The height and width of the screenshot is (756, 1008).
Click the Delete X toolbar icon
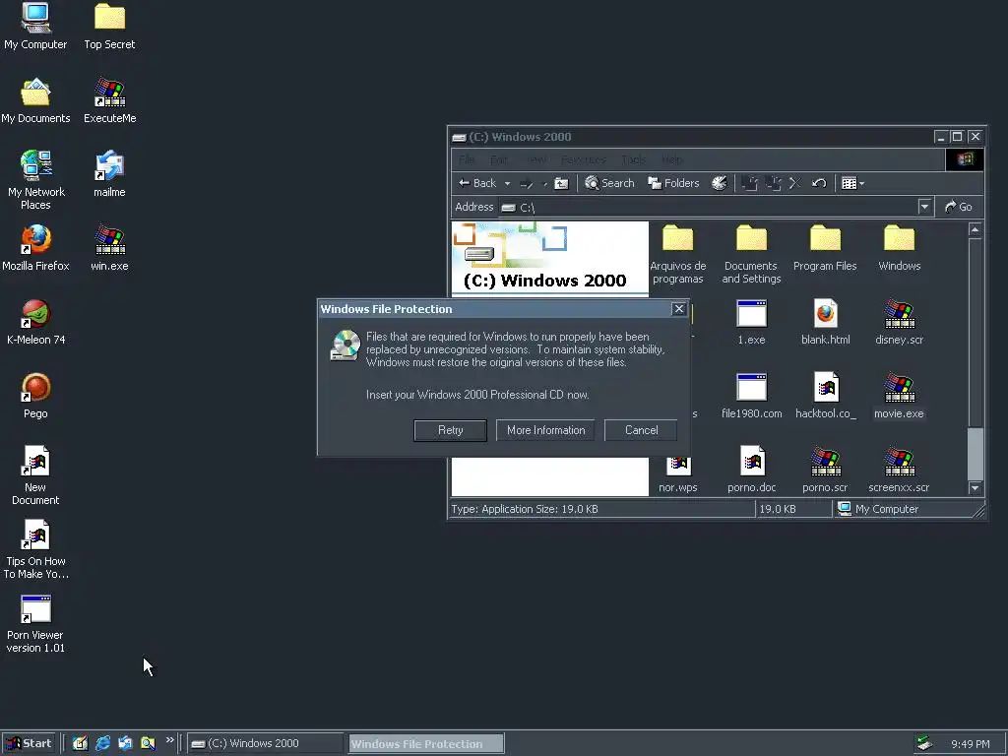(x=794, y=183)
